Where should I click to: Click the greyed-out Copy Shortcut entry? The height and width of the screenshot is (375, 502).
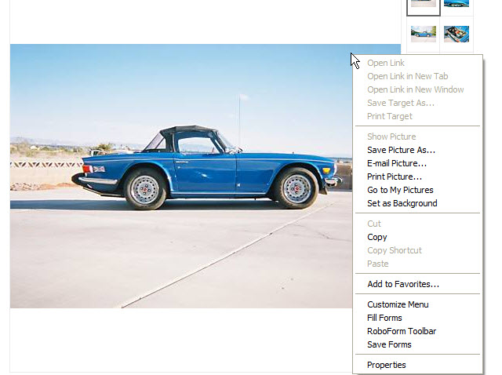coord(394,250)
